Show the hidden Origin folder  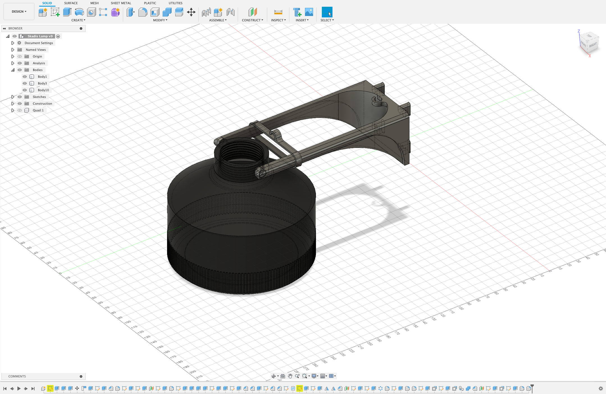(x=20, y=56)
